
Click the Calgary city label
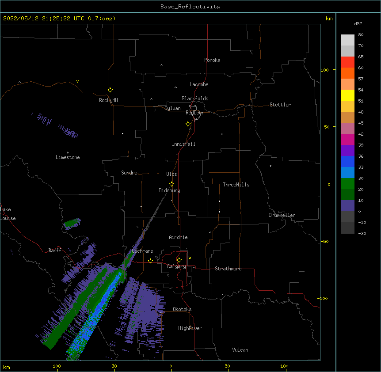[176, 266]
